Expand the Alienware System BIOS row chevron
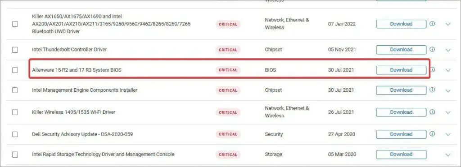461x167 pixels. pyautogui.click(x=448, y=70)
